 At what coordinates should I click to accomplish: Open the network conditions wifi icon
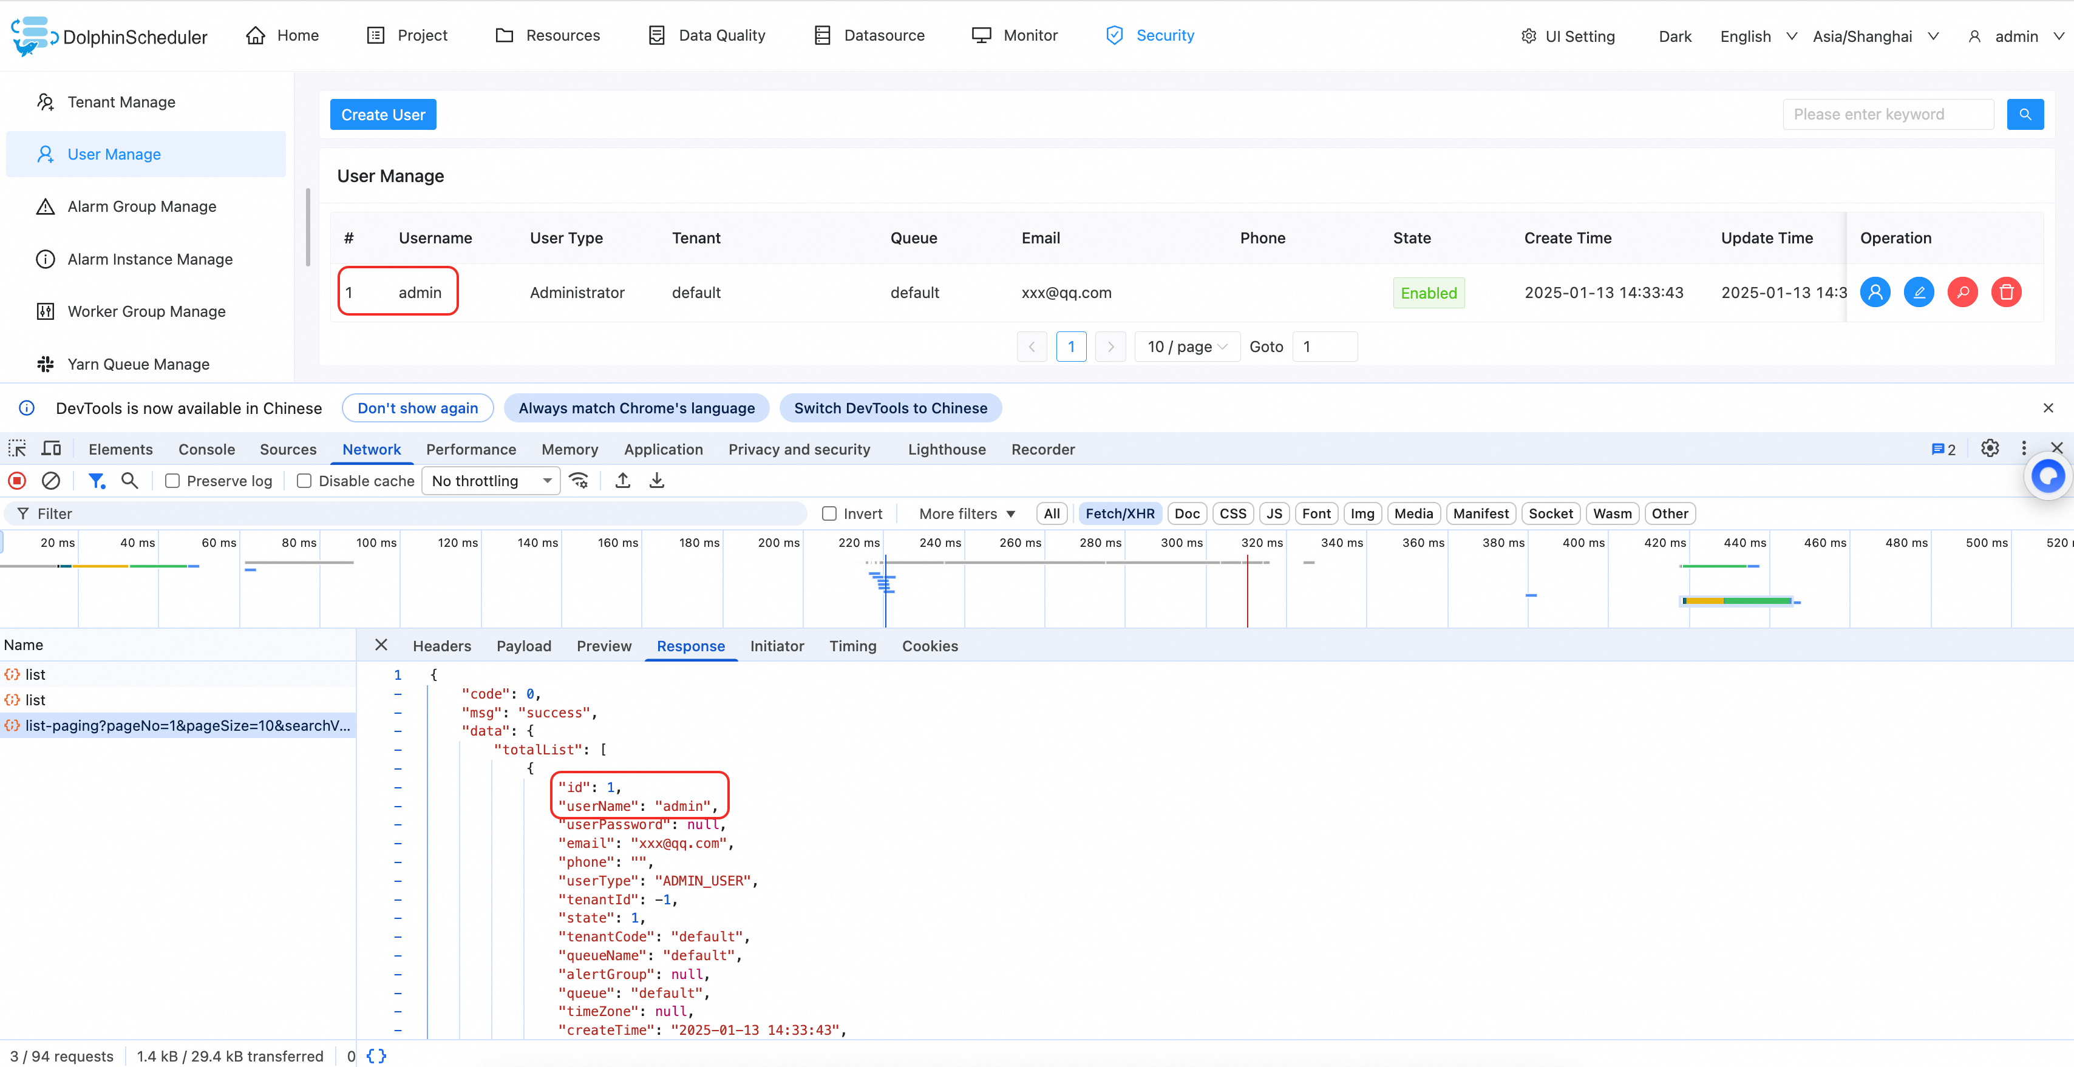[x=579, y=480]
